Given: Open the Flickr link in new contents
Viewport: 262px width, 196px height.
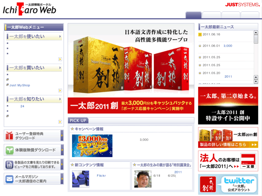Looking at the screenshot, I should [101, 176].
